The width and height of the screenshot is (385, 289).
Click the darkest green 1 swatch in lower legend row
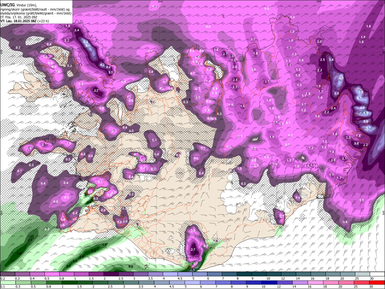69,283
